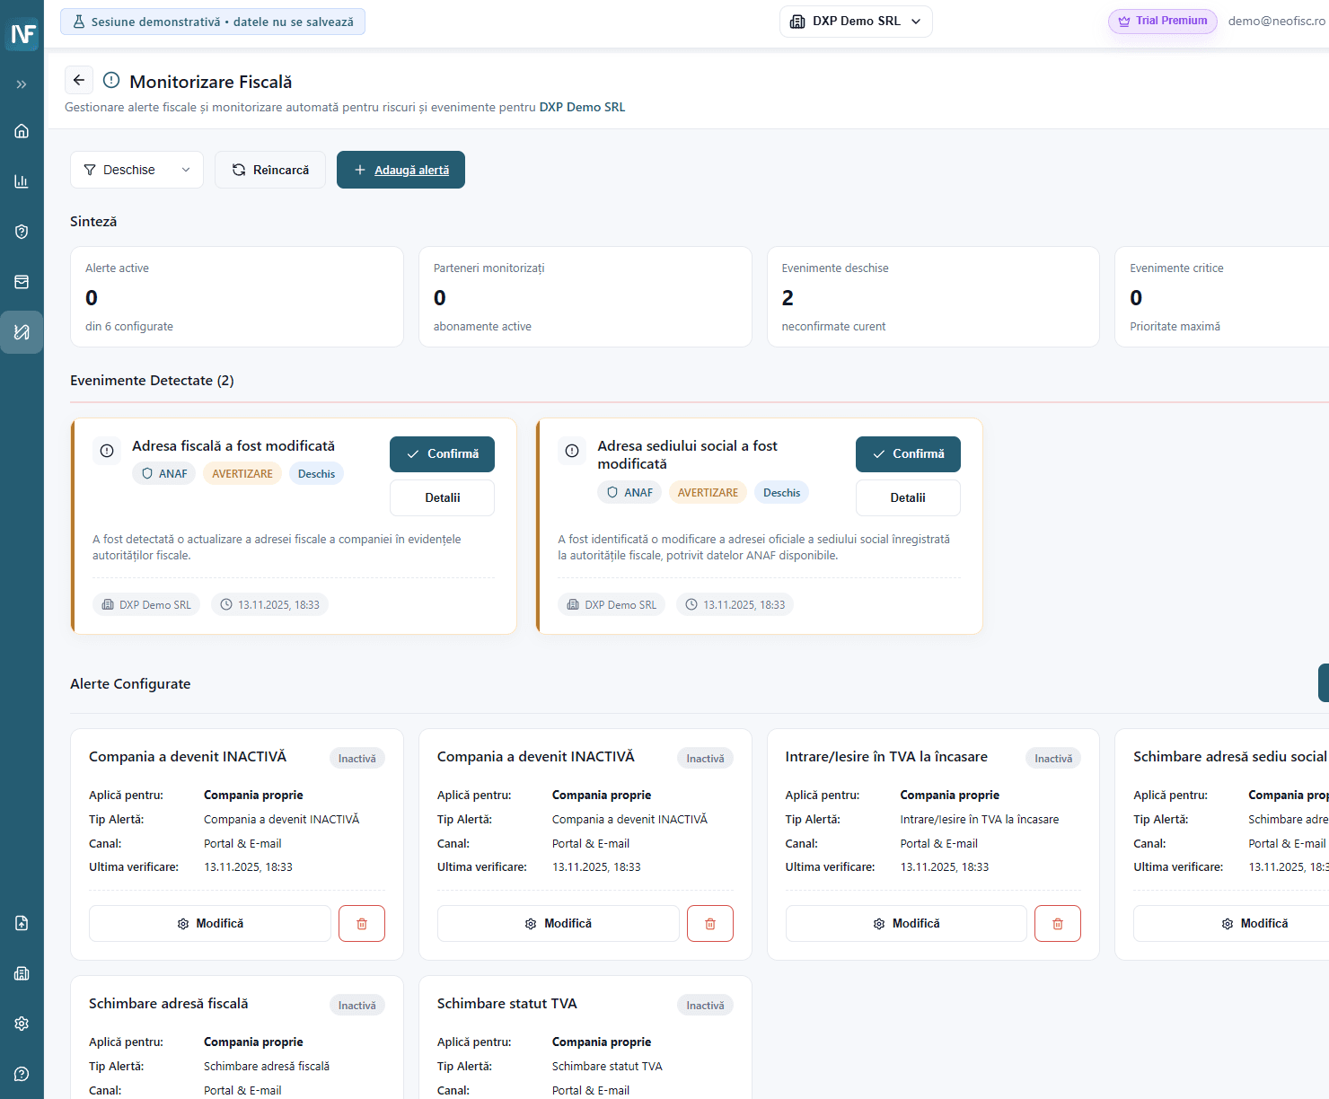Click ANAF tag on Adresa fiscală event
The width and height of the screenshot is (1329, 1099).
click(x=164, y=474)
